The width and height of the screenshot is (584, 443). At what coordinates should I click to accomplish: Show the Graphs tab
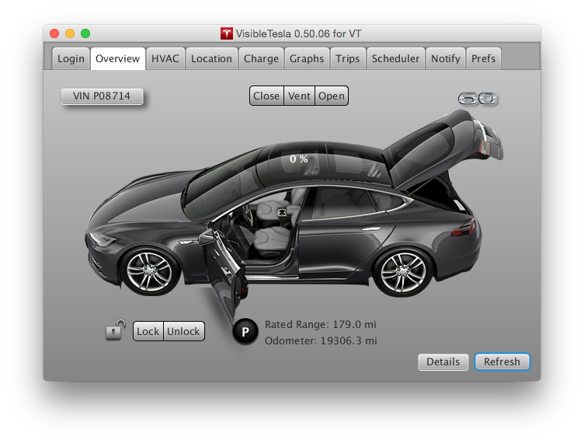click(307, 58)
